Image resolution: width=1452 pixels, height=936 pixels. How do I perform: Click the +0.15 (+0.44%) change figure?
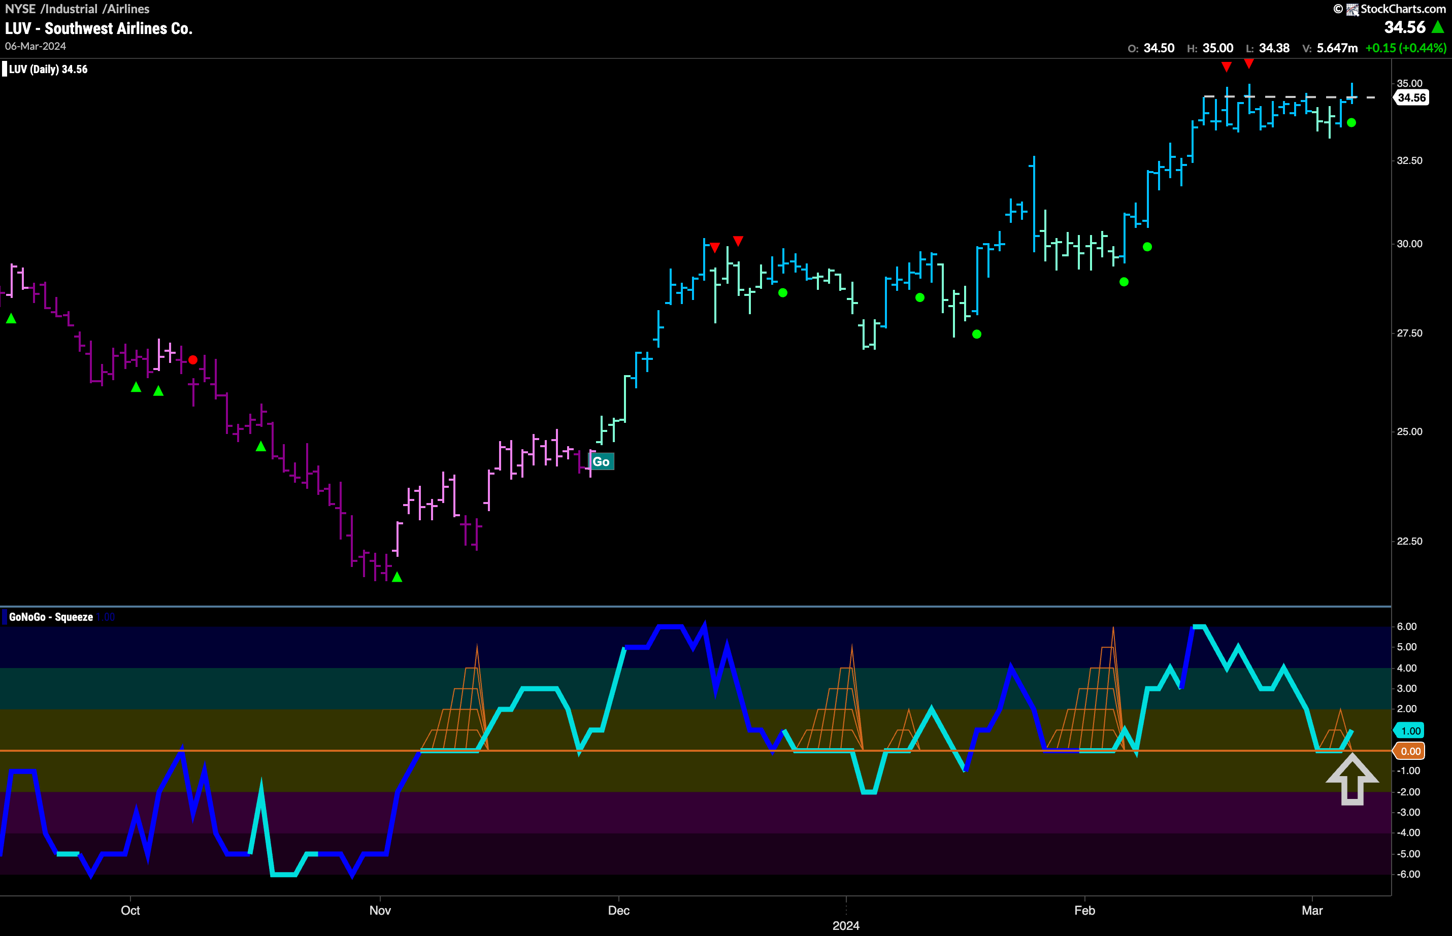click(1406, 48)
